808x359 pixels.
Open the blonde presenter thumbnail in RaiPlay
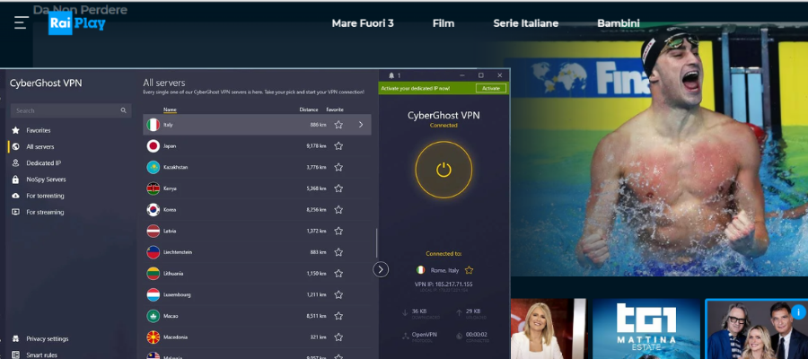[x=549, y=328]
